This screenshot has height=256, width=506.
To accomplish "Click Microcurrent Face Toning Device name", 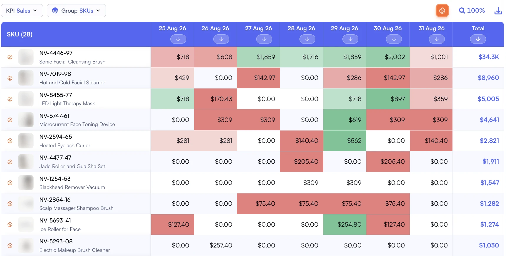I will (x=77, y=124).
